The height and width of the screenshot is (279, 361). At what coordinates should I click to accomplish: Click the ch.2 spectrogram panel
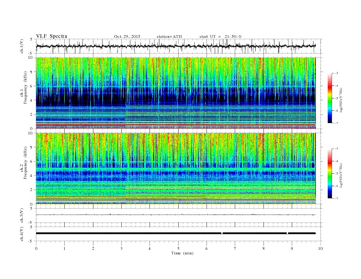pos(176,169)
